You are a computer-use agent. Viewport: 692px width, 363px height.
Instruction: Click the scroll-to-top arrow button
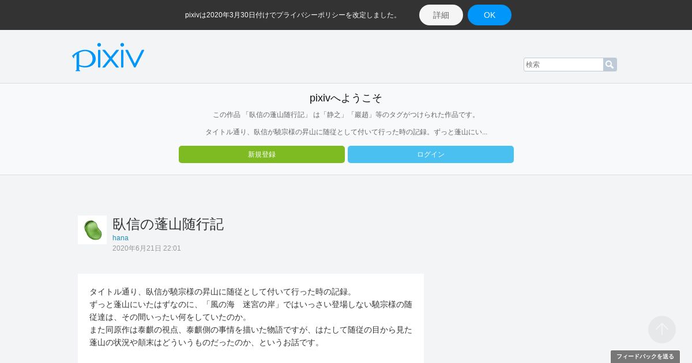pos(662,330)
